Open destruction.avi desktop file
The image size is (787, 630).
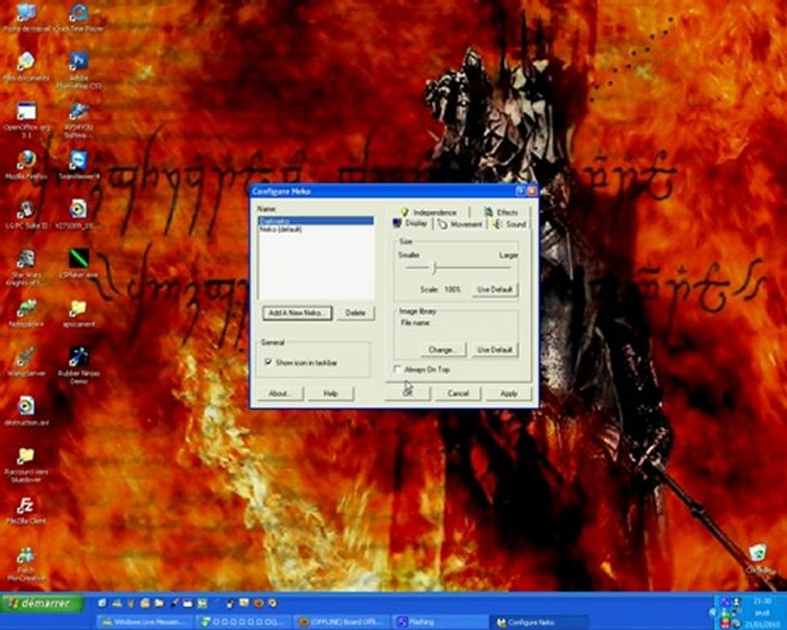pyautogui.click(x=26, y=411)
